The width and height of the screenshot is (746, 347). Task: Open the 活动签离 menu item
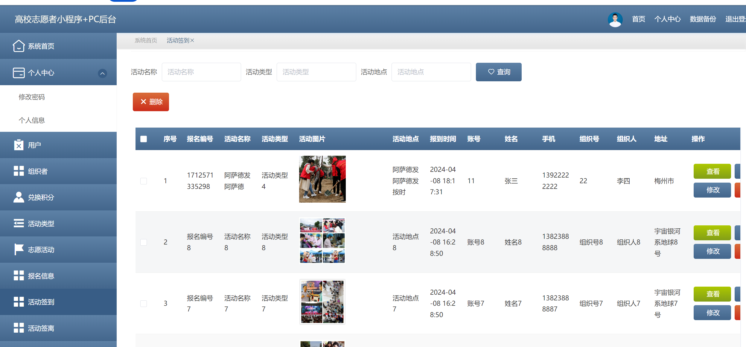coord(58,328)
